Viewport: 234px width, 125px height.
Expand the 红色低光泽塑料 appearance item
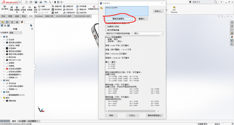(4, 69)
